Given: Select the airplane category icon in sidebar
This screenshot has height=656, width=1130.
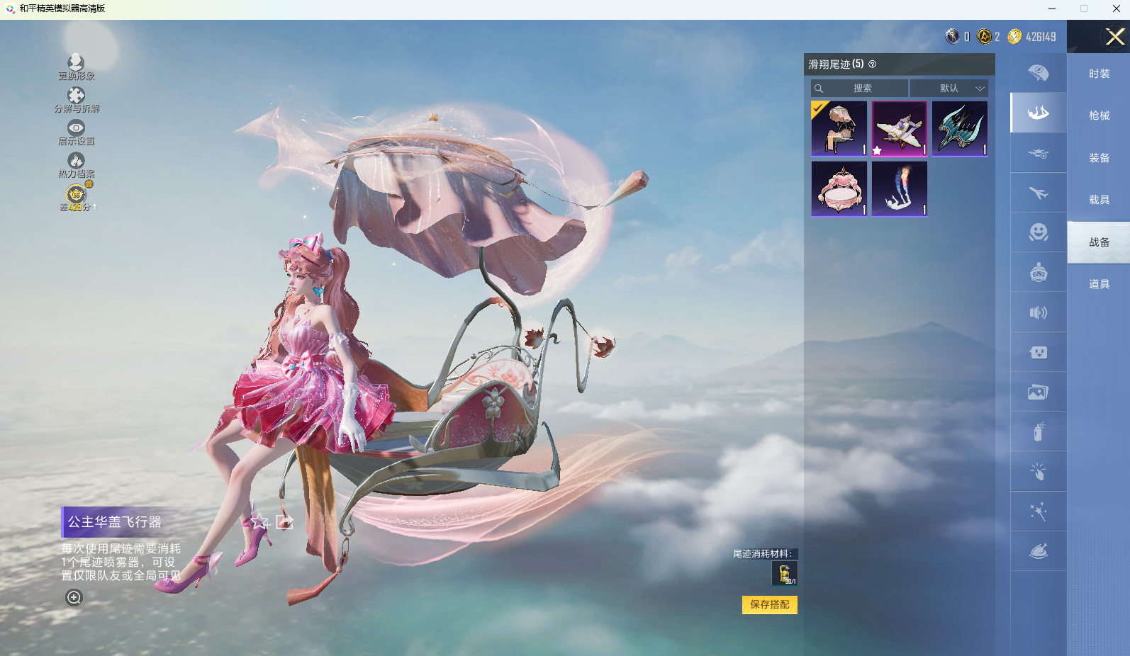Looking at the screenshot, I should [1039, 192].
